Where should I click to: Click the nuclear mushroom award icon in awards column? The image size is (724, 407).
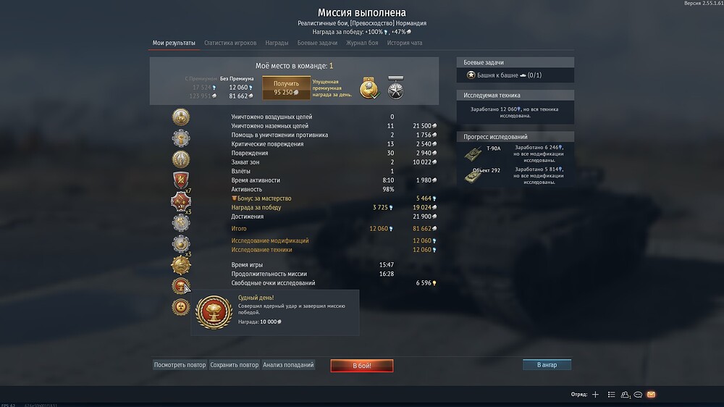click(x=180, y=286)
